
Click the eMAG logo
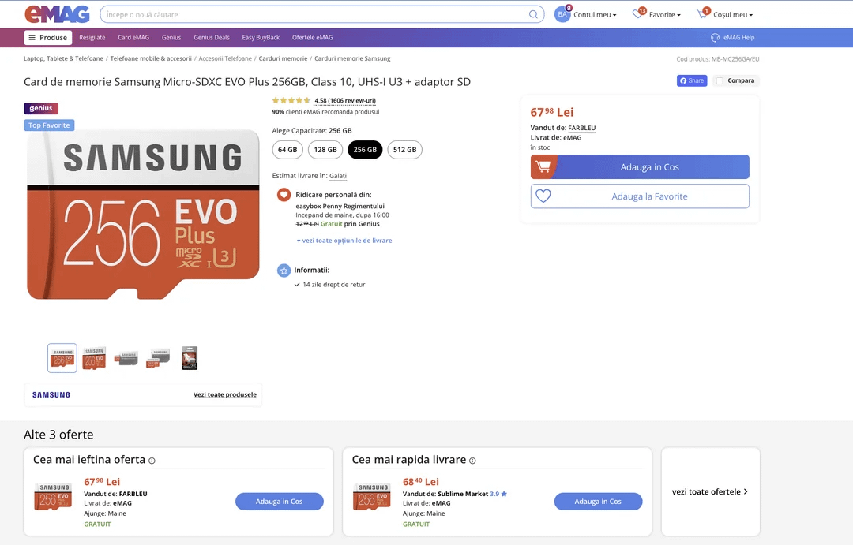57,14
